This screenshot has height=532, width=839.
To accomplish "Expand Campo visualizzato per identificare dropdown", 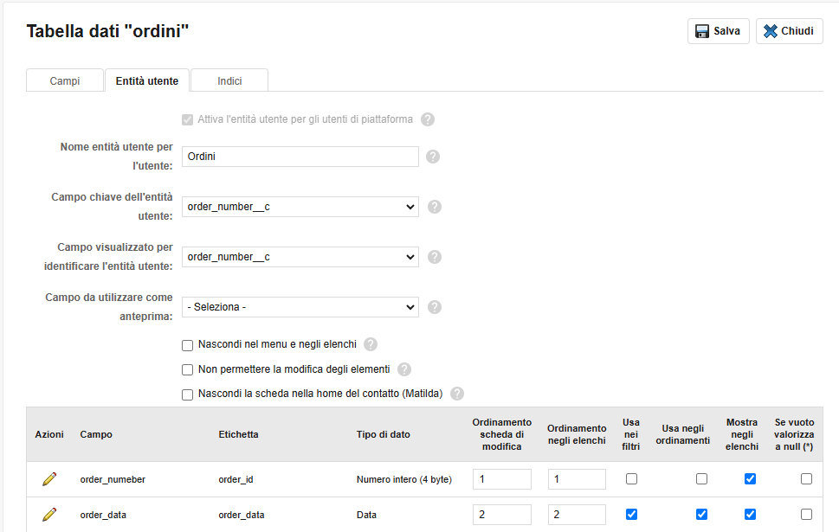I will click(300, 257).
